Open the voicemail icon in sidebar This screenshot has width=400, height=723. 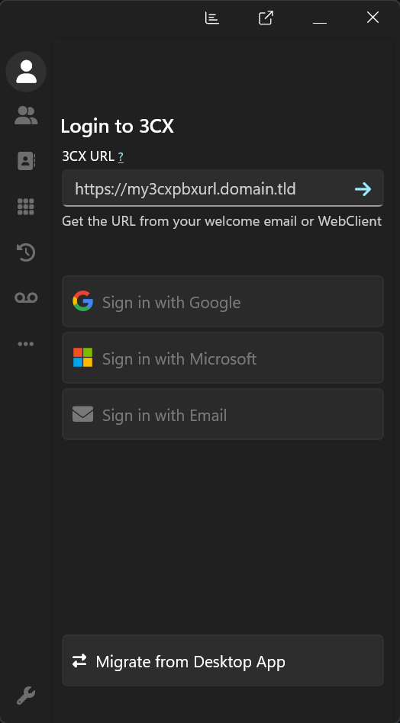[26, 298]
